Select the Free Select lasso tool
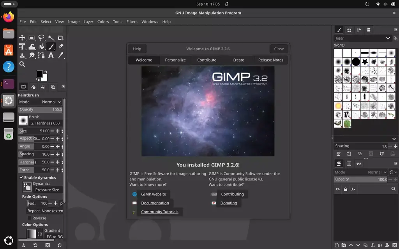Viewport: 399px width, 249px height. (x=41, y=38)
